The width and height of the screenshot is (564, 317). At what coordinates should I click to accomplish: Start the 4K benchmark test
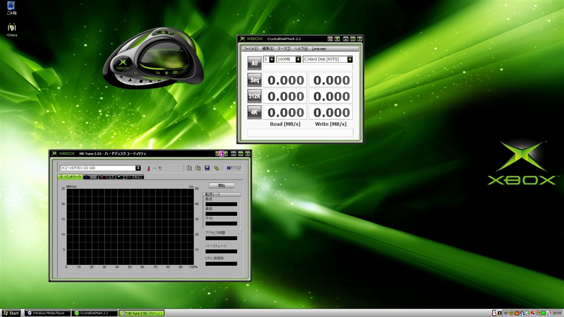pos(254,112)
